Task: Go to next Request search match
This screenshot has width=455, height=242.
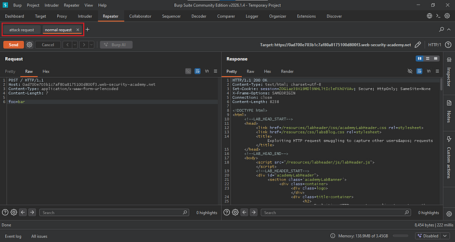Action: coord(32,212)
